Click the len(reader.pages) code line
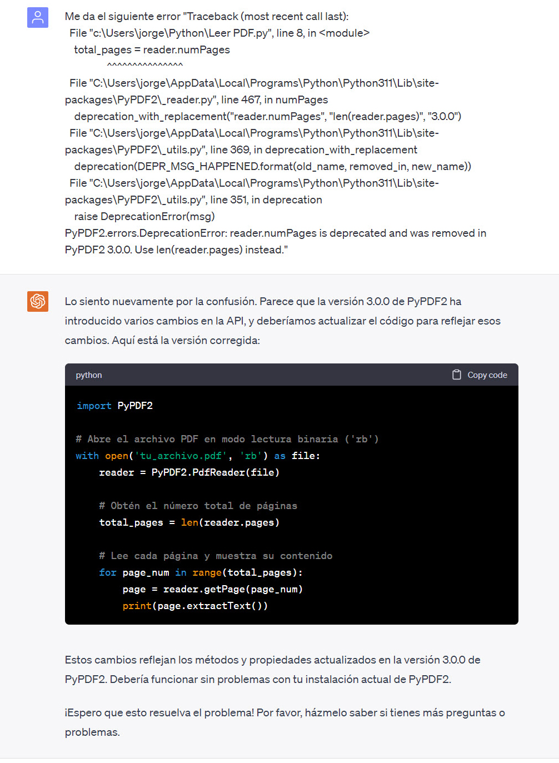Image resolution: width=559 pixels, height=763 pixels. [189, 522]
